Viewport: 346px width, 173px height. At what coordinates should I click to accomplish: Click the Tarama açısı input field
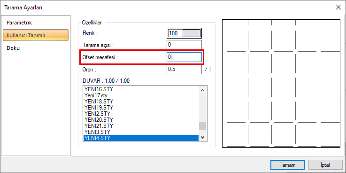(184, 45)
